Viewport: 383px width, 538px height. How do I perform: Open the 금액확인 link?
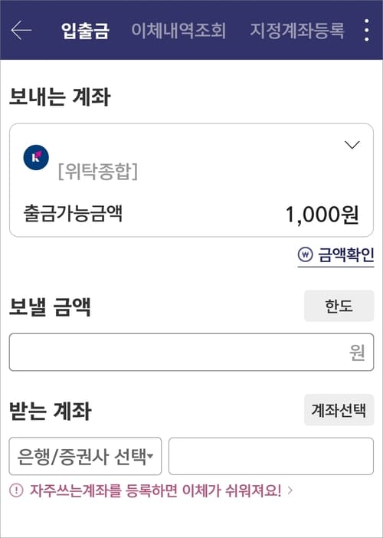[346, 255]
